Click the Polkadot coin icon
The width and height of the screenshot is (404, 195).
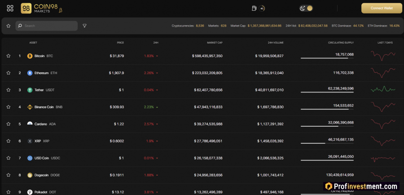30,192
